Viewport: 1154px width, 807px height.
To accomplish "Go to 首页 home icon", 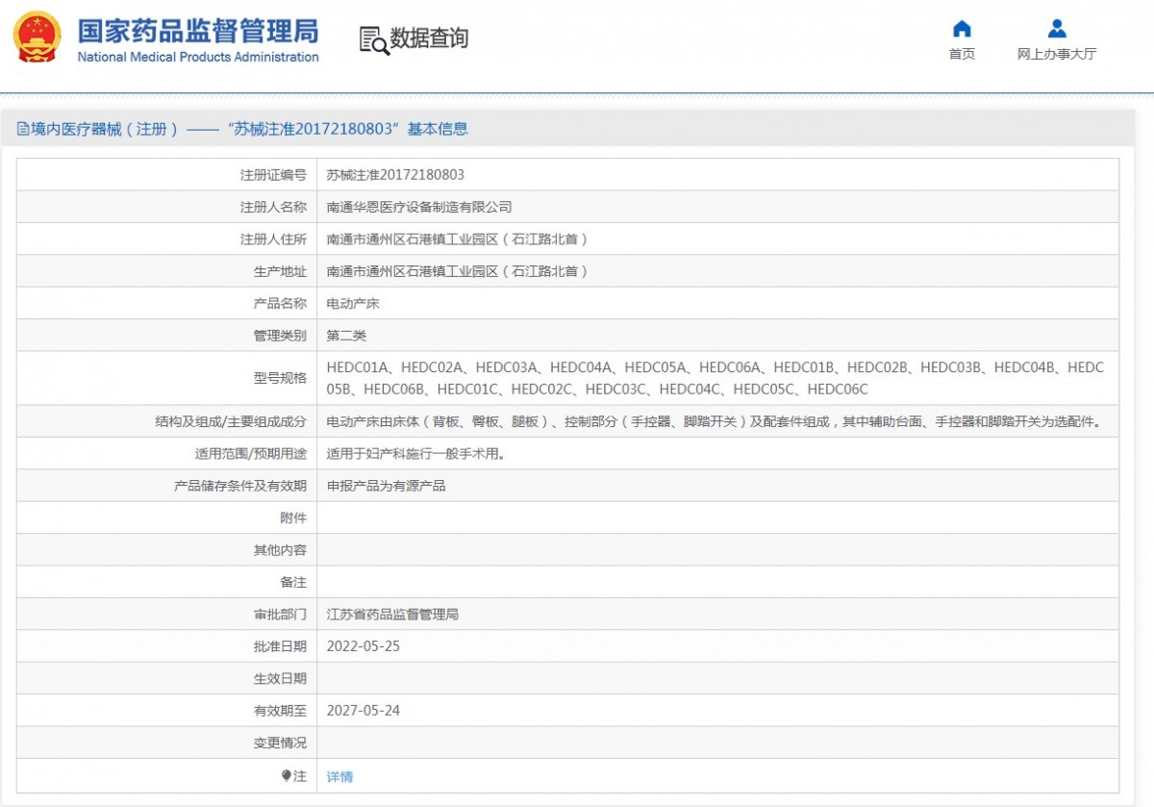I will pos(962,28).
